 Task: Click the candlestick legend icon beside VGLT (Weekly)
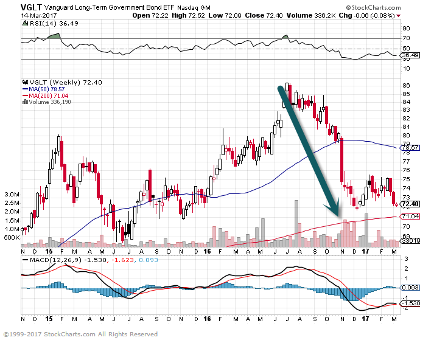point(25,82)
